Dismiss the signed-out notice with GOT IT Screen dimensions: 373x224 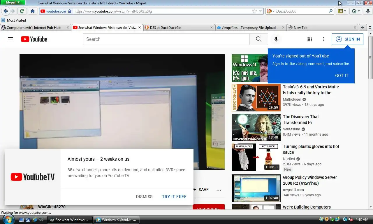click(342, 76)
